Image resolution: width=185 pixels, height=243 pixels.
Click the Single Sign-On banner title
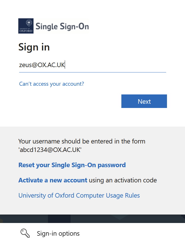pos(62,26)
